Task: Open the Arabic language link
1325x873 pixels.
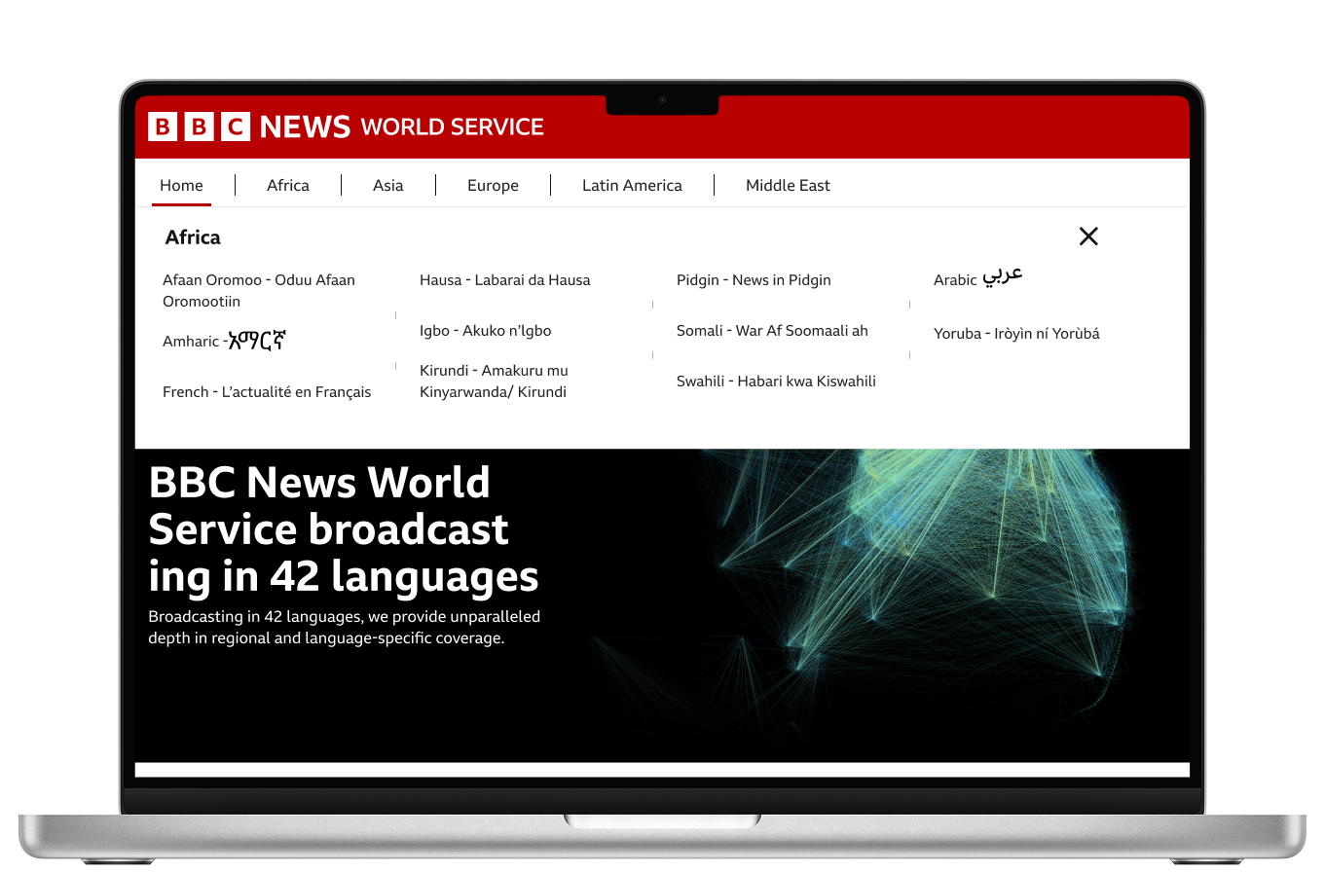Action: [977, 277]
